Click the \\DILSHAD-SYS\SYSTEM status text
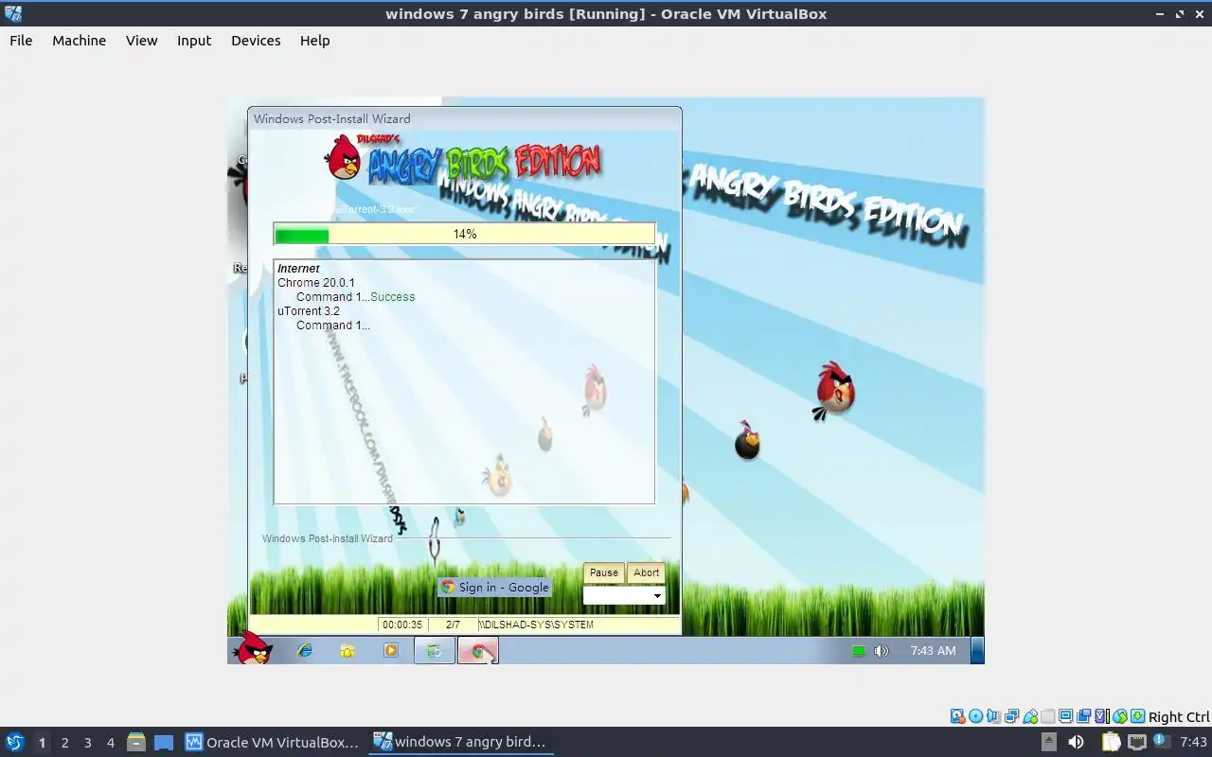The image size is (1212, 757). 536,625
